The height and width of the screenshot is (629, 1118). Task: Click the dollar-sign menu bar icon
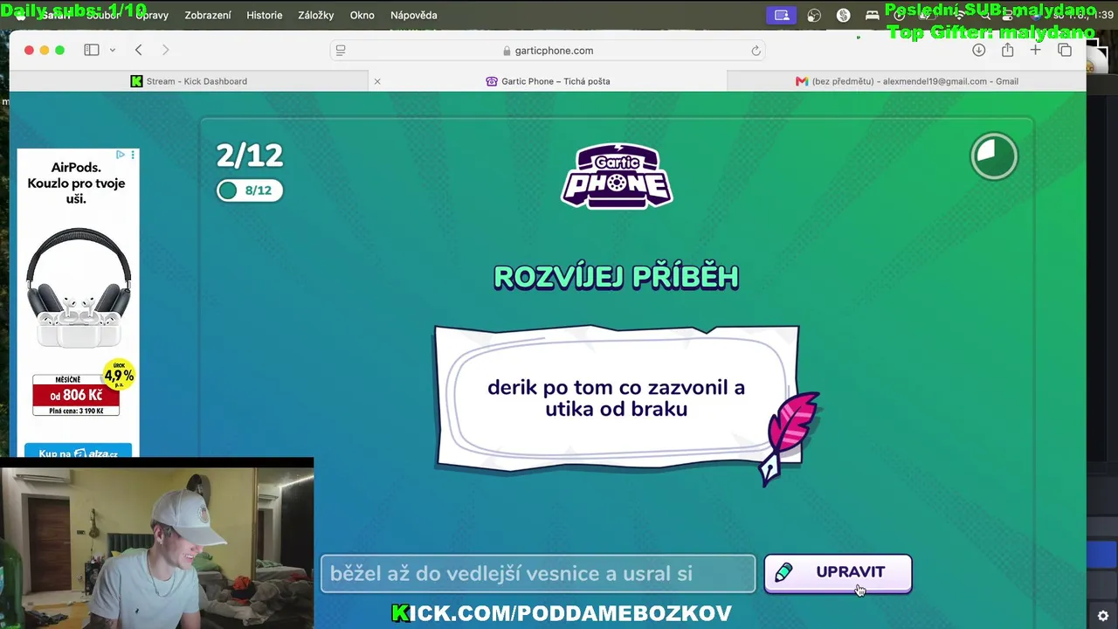[x=843, y=15]
